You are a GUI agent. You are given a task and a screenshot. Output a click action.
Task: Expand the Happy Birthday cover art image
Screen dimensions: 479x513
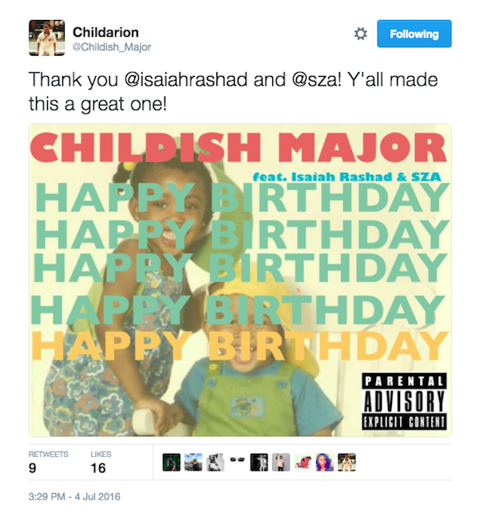point(240,280)
